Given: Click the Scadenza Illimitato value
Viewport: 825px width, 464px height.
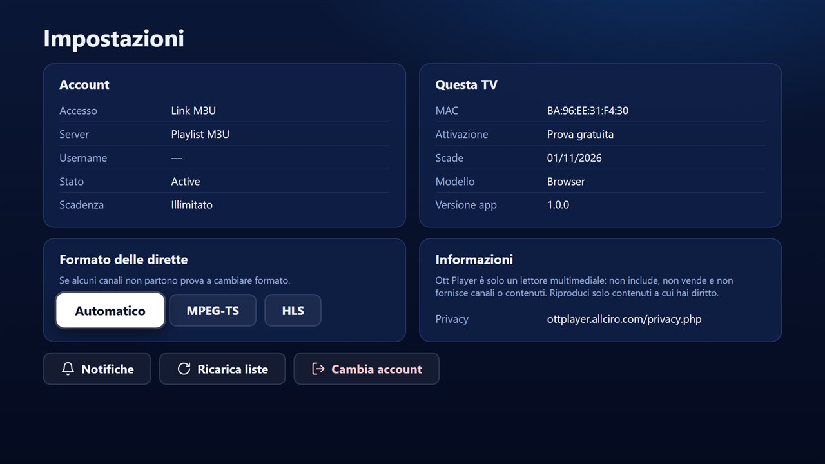Looking at the screenshot, I should click(191, 205).
